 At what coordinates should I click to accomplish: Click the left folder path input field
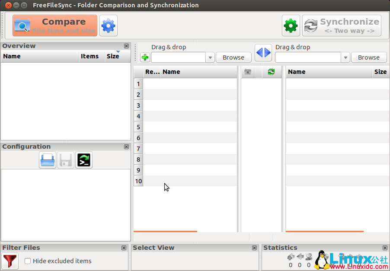(x=178, y=57)
